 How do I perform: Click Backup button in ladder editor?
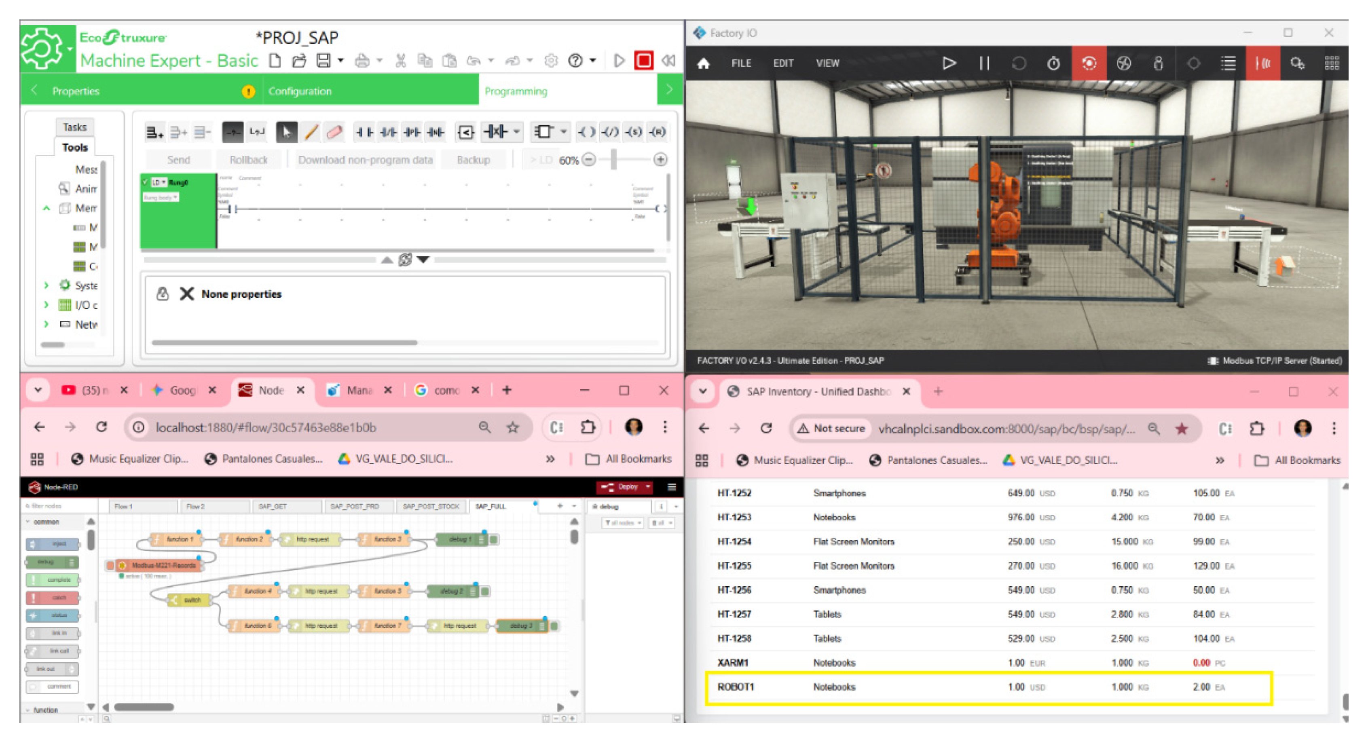pyautogui.click(x=473, y=160)
